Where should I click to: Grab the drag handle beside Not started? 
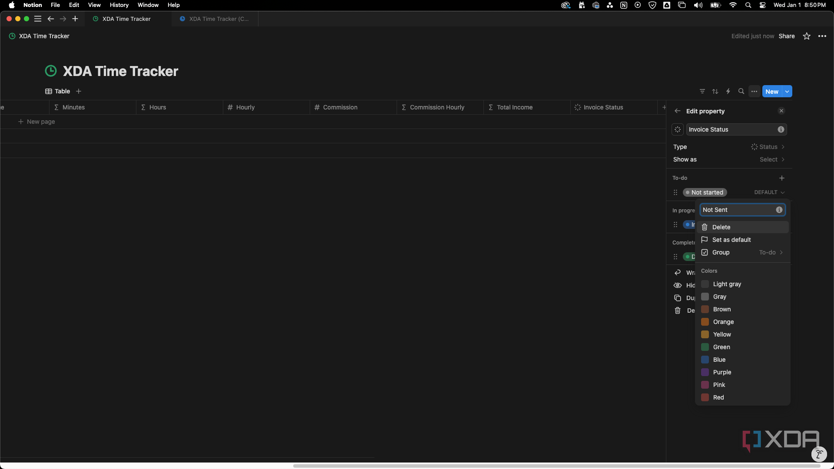tap(675, 192)
